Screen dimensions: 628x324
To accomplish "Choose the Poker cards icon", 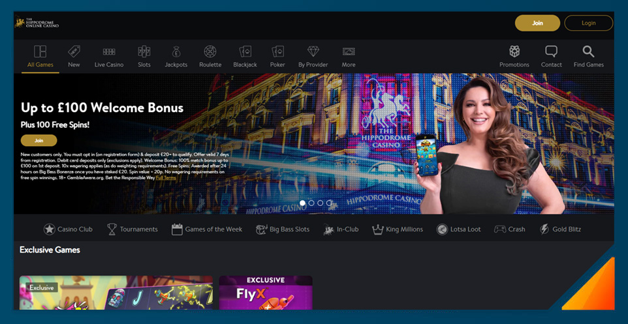I will [277, 52].
